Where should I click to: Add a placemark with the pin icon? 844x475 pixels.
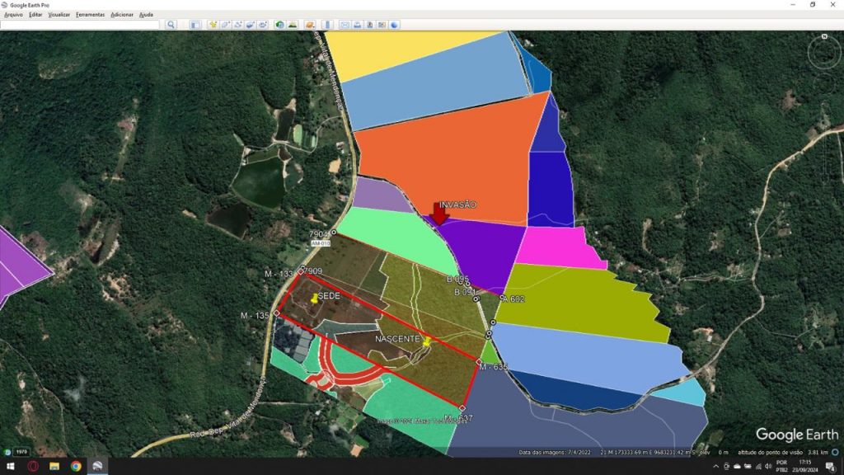pos(213,25)
